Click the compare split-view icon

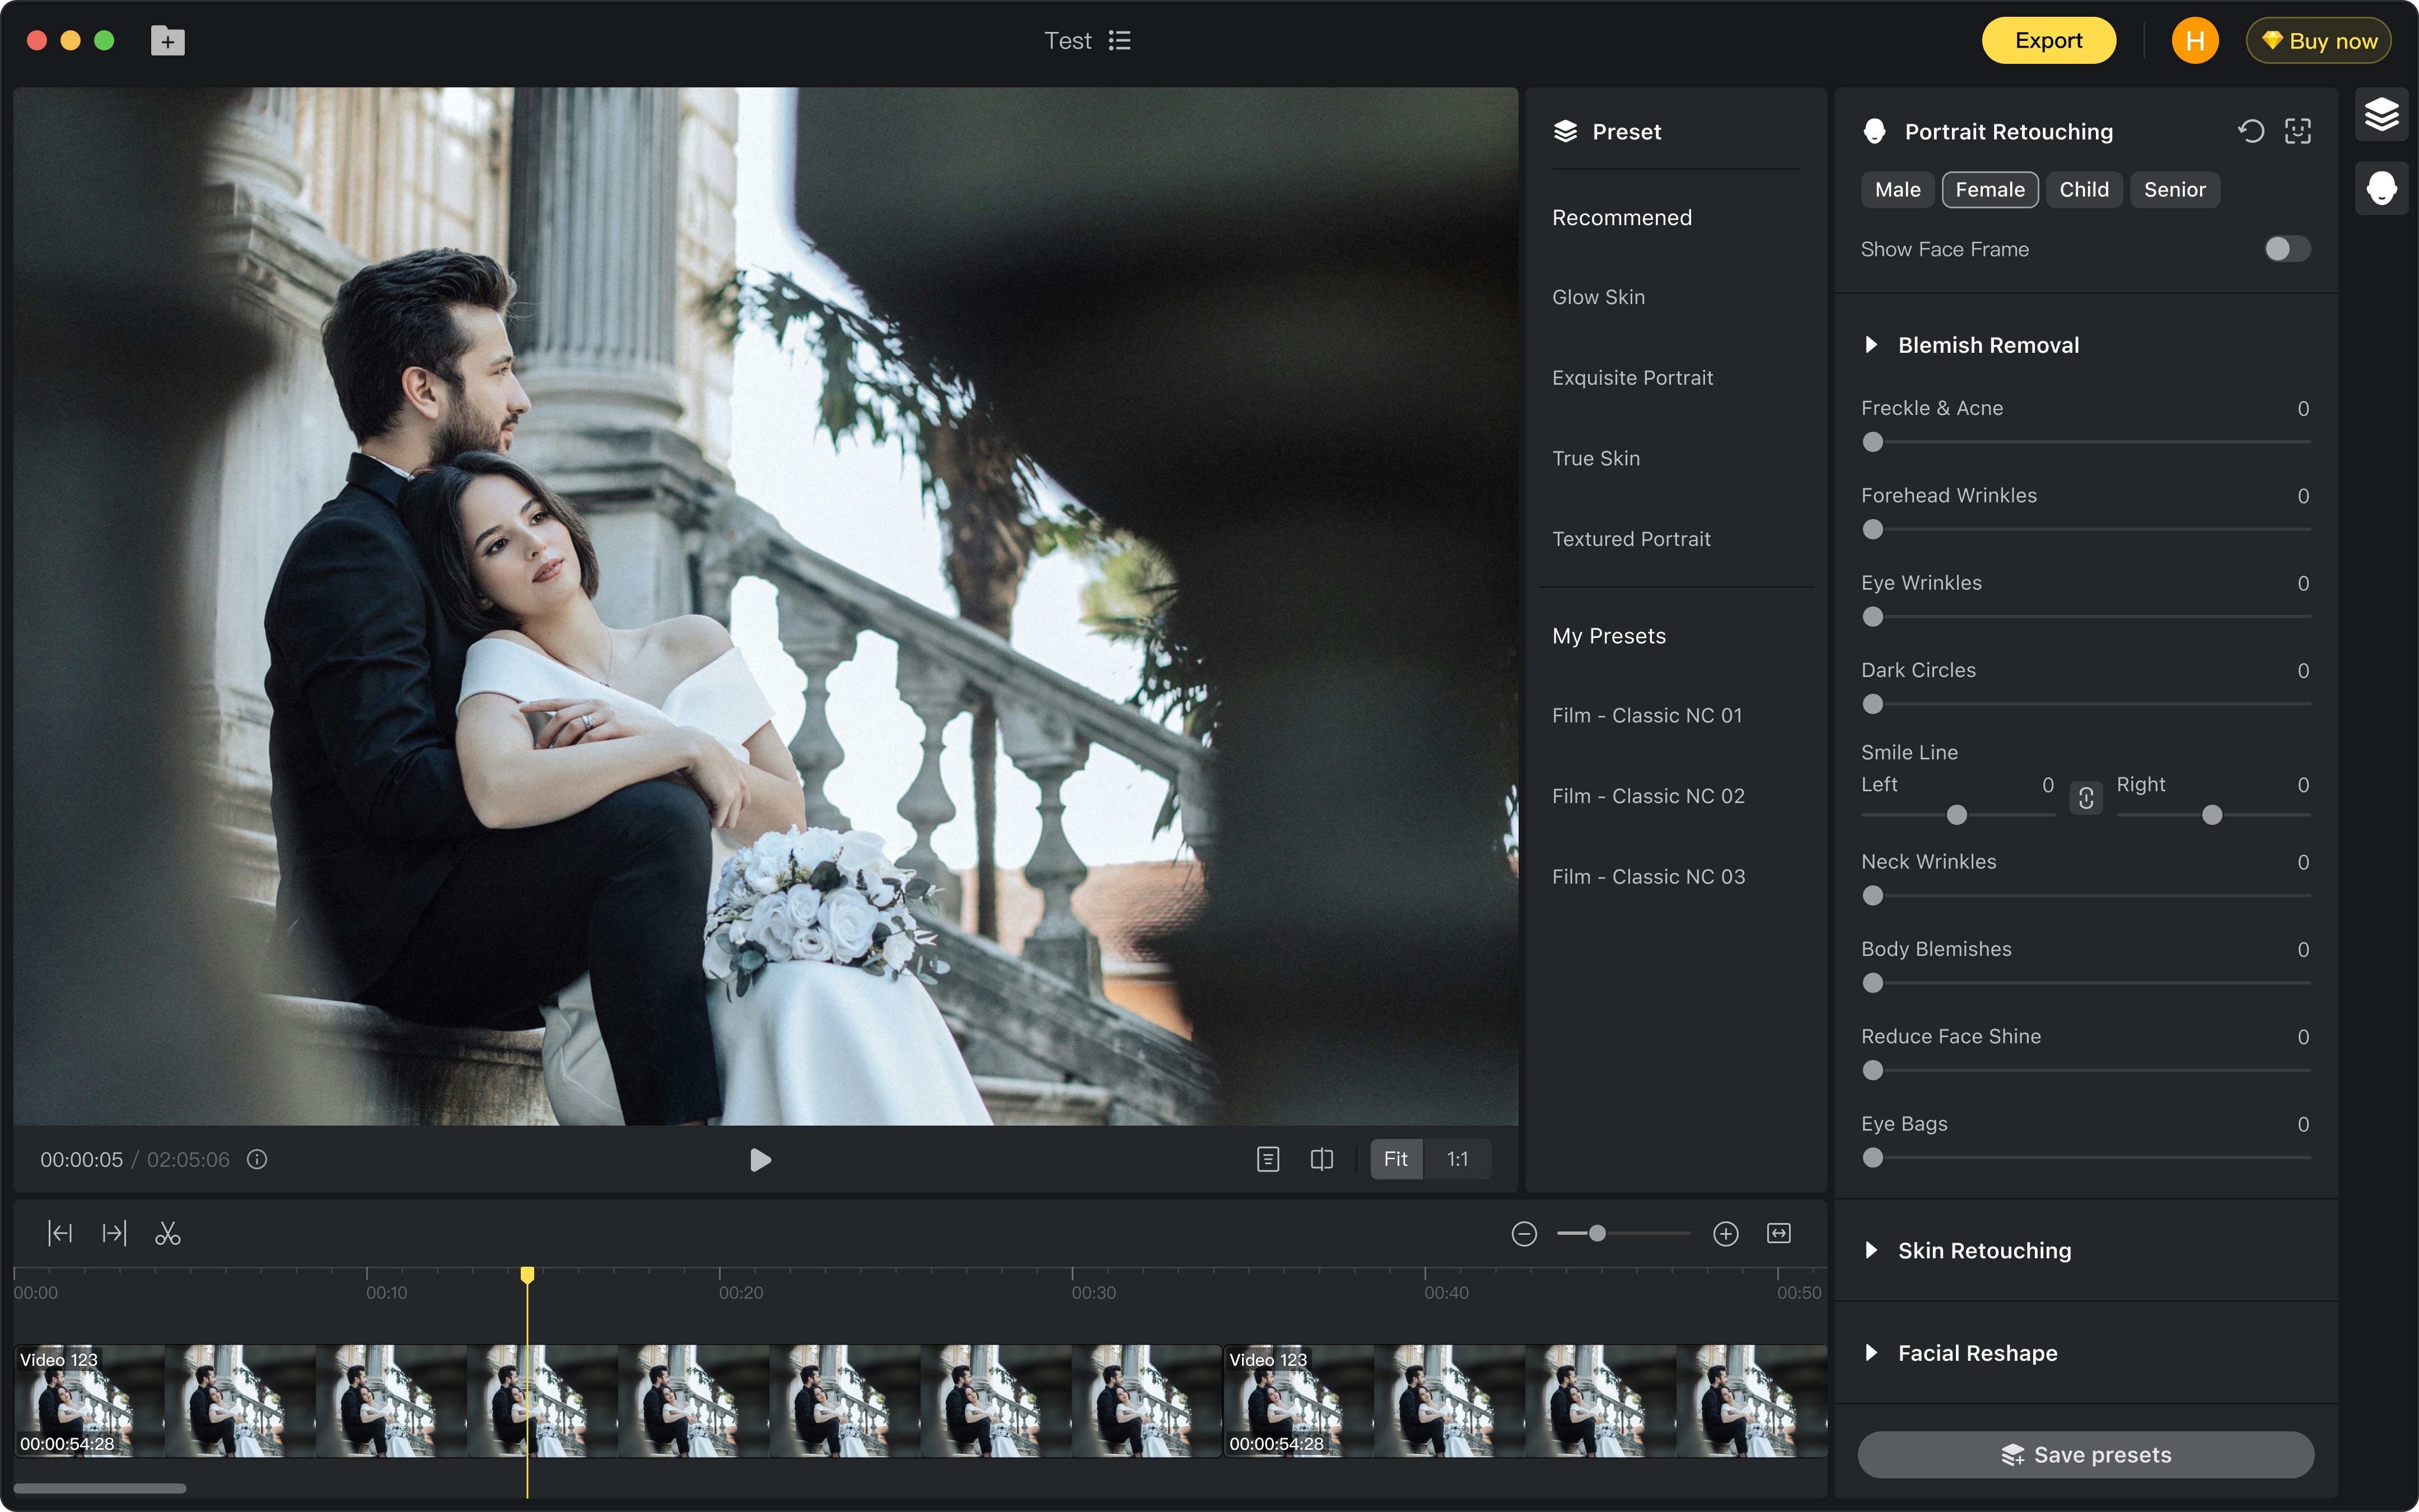pyautogui.click(x=1321, y=1159)
